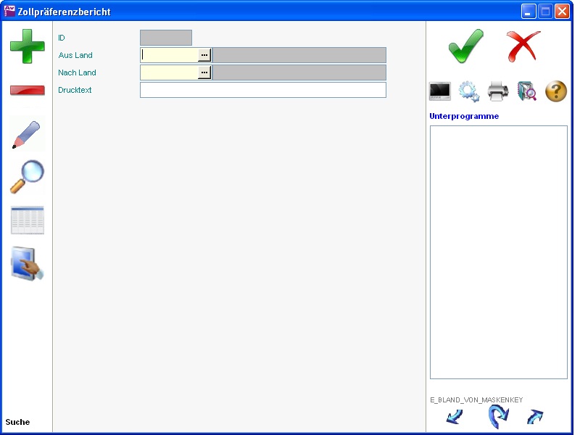The height and width of the screenshot is (435, 580).
Task: Click the curved blue refresh arrow icon
Action: coord(497,417)
